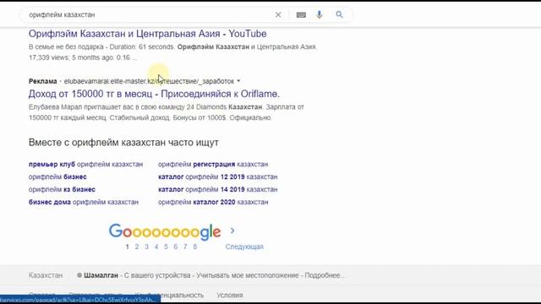Go to results page 8
The image size is (541, 304).
pos(195,247)
